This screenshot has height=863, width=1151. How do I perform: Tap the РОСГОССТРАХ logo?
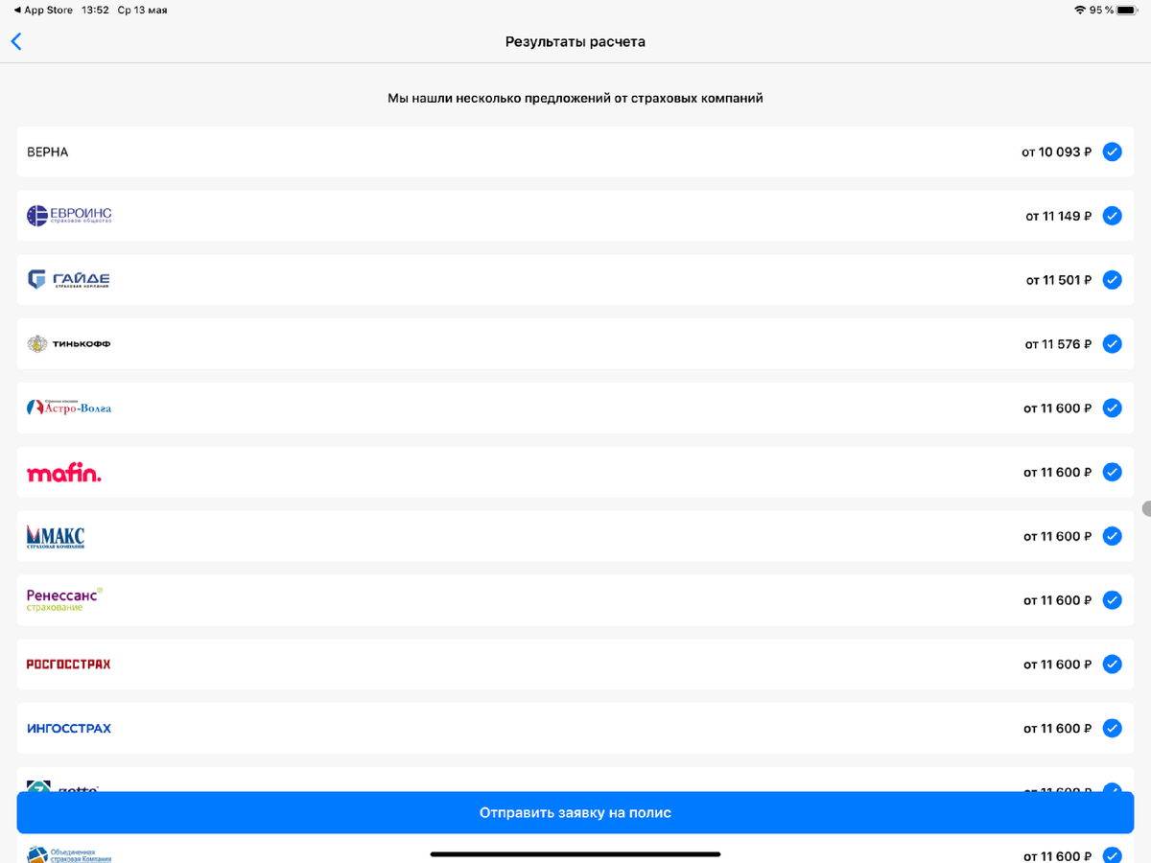pos(68,664)
